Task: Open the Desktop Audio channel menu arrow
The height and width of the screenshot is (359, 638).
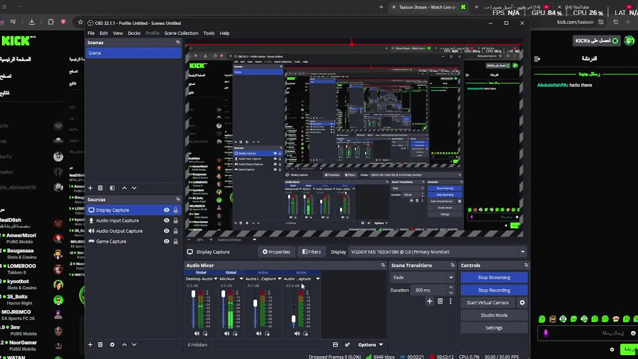Action: (x=215, y=279)
